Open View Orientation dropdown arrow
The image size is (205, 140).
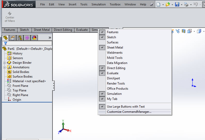tap(194, 31)
